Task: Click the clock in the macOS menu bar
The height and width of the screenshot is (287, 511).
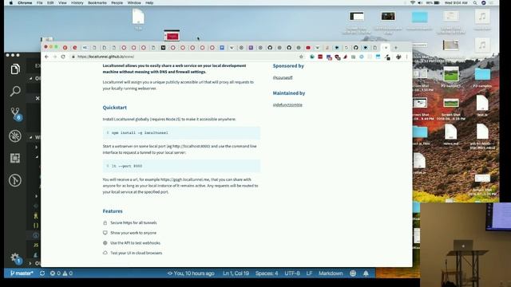Action: coord(456,2)
